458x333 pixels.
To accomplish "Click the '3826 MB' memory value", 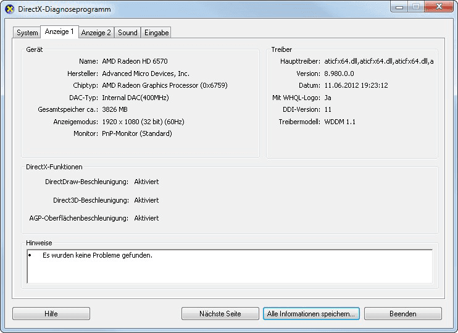I will point(115,109).
